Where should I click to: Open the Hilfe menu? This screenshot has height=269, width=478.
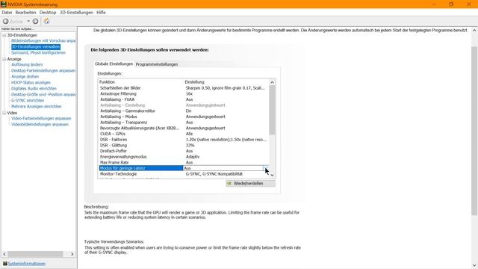tap(101, 13)
